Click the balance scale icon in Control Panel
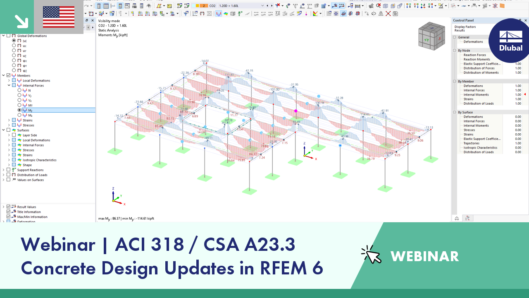This screenshot has height=298, width=529. tap(457, 218)
